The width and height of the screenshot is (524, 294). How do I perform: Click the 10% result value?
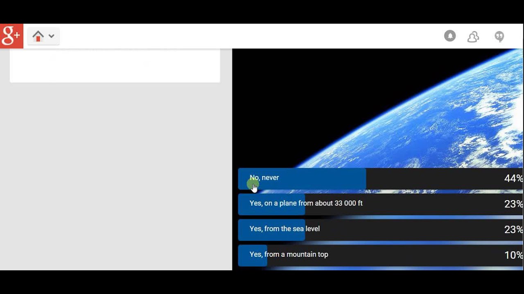513,255
